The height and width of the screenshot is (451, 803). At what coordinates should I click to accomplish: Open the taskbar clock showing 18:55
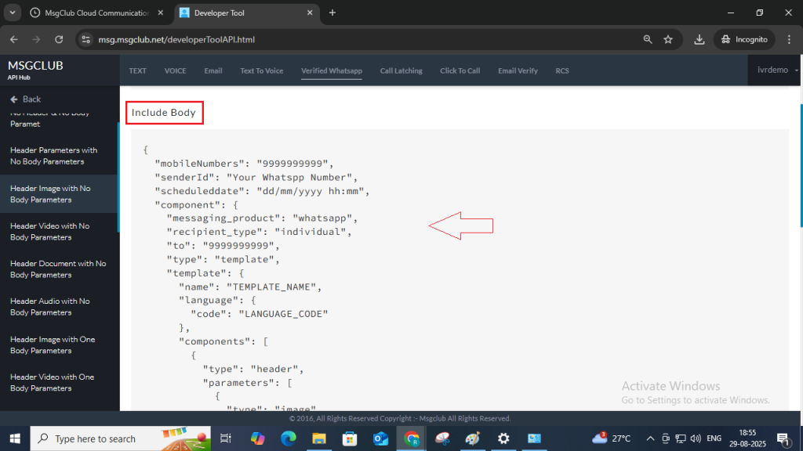[747, 438]
